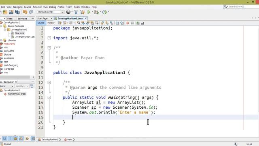Collapse the Javadoc fold at line 5
Viewport: 259px width, 146px height.
tap(49, 48)
